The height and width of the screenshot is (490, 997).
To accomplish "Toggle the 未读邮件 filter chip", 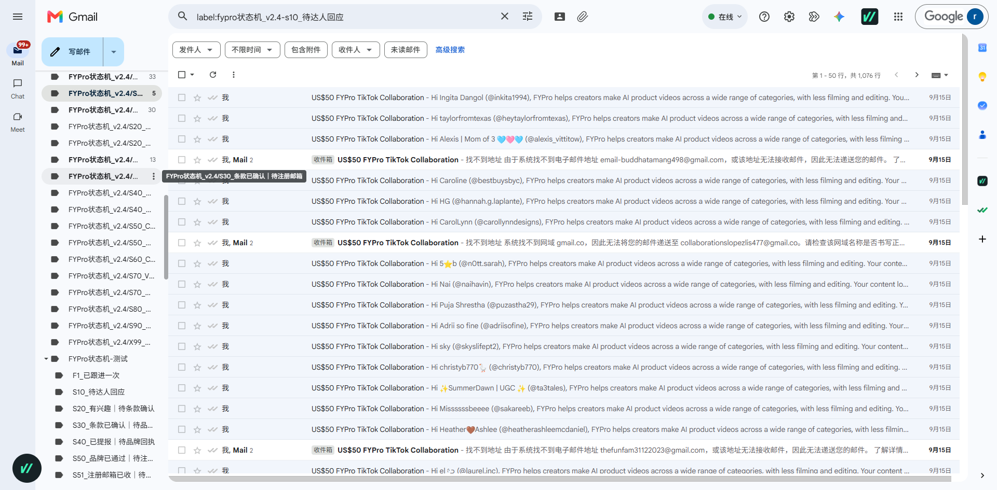I will pyautogui.click(x=406, y=50).
